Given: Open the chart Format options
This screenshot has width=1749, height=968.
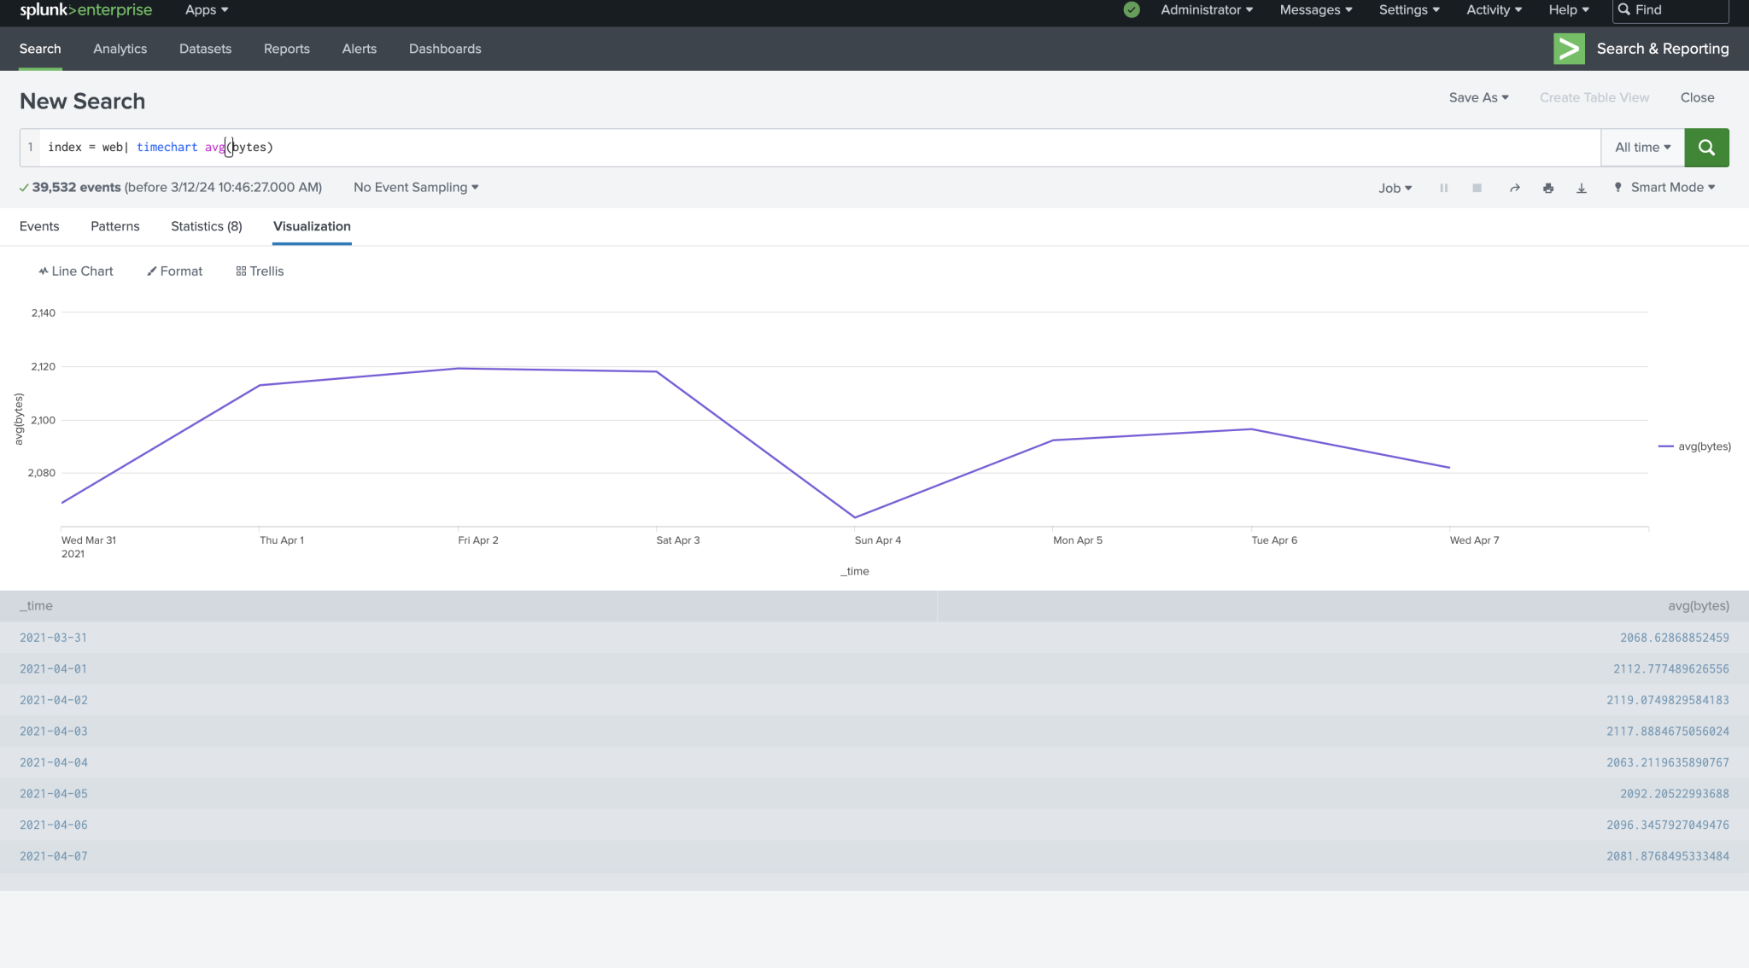Looking at the screenshot, I should coord(174,271).
